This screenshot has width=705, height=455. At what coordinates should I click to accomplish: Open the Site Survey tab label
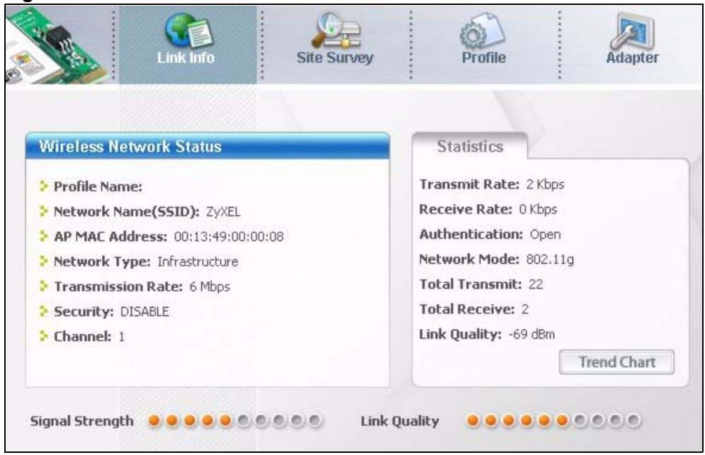point(335,57)
